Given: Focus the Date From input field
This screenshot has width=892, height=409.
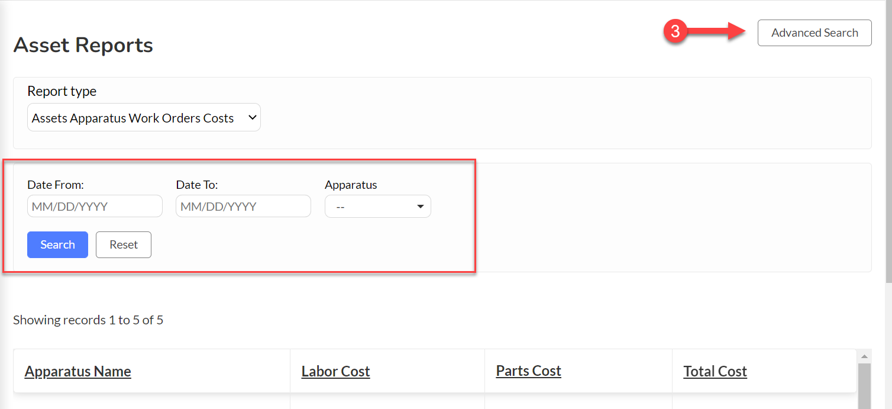Looking at the screenshot, I should coord(95,206).
